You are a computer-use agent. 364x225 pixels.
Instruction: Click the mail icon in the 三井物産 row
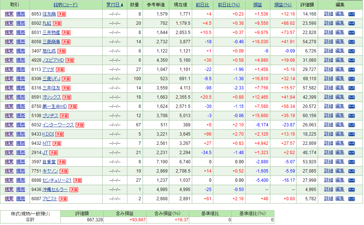click(x=351, y=33)
